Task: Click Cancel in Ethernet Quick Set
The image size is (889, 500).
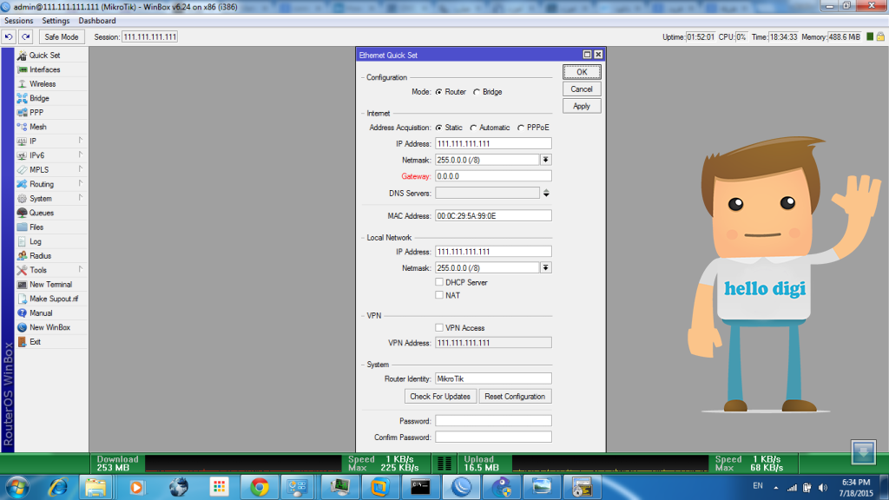Action: click(x=582, y=89)
